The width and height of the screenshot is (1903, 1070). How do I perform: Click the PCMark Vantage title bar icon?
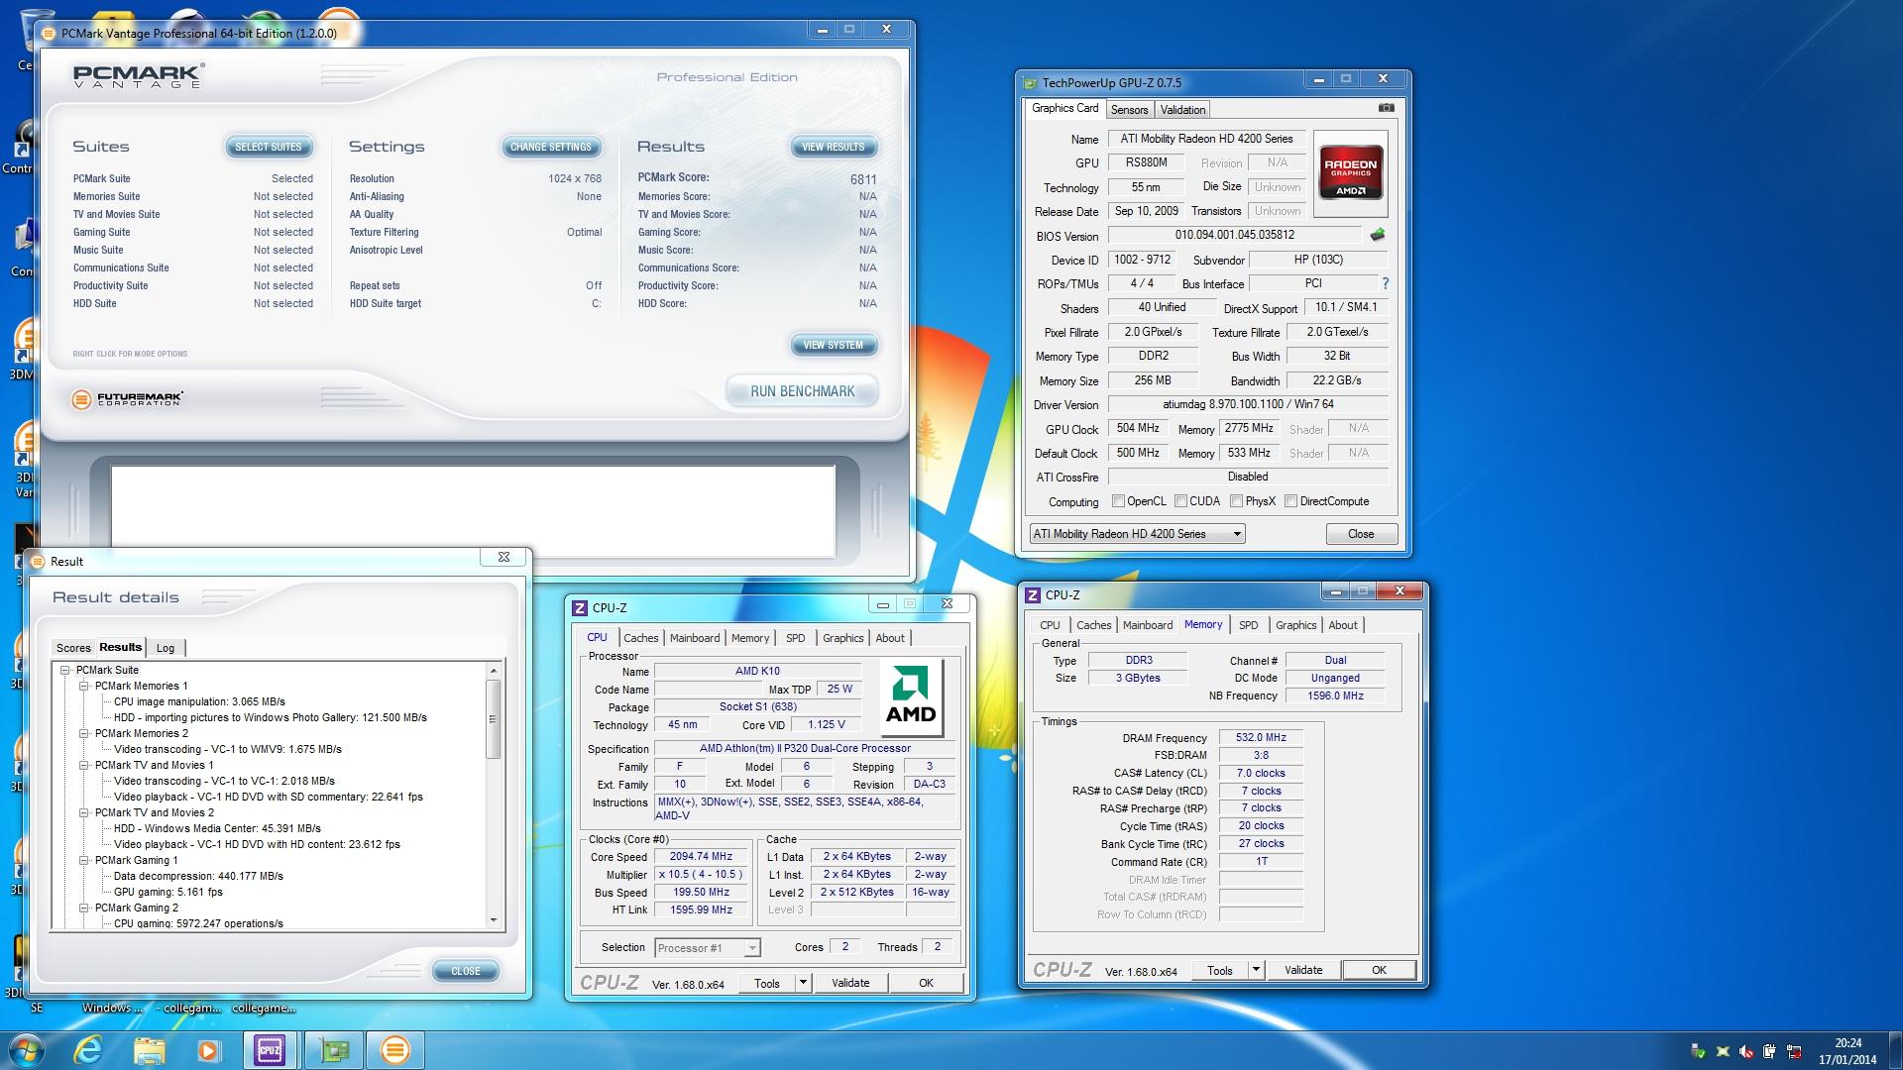tap(50, 33)
